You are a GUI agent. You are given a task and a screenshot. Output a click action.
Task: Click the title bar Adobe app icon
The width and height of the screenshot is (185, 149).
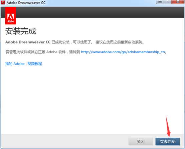[x=3, y=2]
